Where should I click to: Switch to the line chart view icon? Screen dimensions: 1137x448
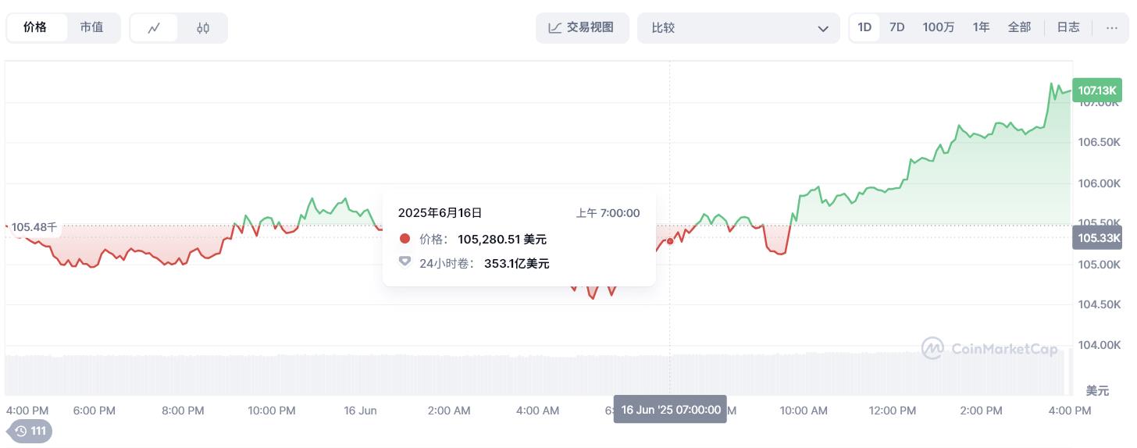tap(154, 28)
